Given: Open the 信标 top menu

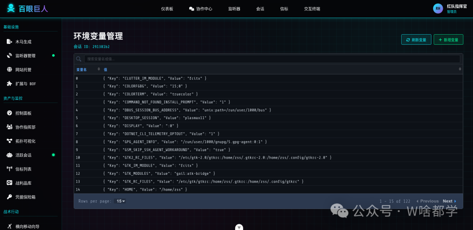Looking at the screenshot, I should click(x=284, y=9).
